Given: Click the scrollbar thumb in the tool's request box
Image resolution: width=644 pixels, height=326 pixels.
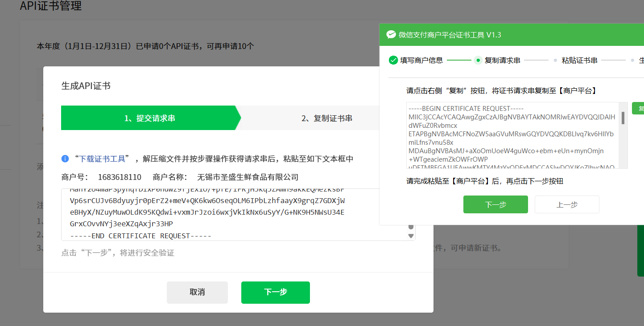Looking at the screenshot, I should [623, 118].
